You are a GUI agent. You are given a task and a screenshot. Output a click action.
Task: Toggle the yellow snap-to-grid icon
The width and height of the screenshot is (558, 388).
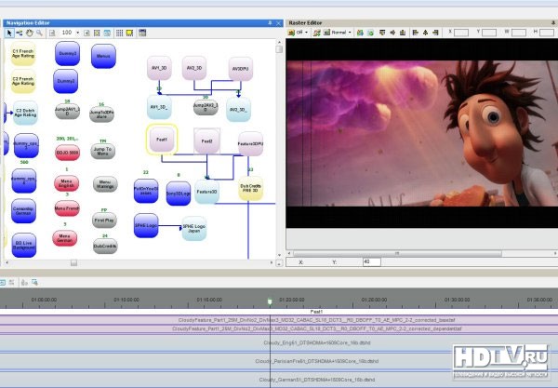click(x=130, y=33)
